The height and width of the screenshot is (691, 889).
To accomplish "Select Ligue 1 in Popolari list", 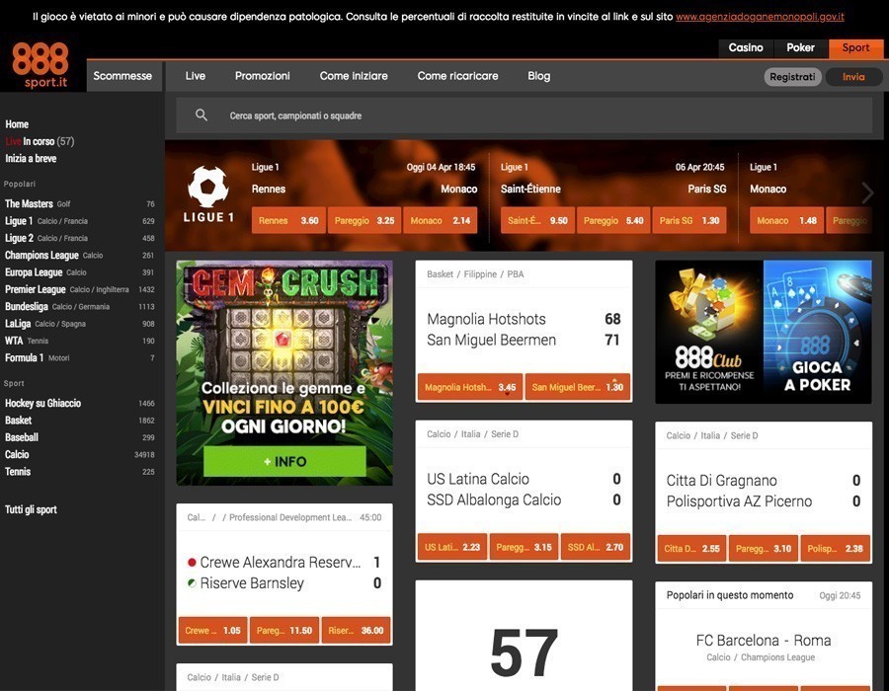I will click(79, 221).
